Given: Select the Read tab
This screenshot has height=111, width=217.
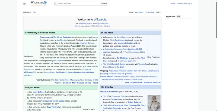Looking at the screenshot, I should (x=131, y=12).
